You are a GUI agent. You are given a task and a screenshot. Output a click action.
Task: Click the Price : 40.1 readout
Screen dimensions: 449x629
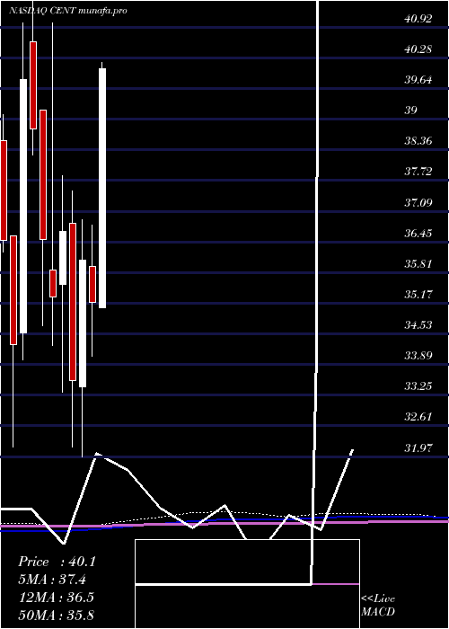point(57,562)
